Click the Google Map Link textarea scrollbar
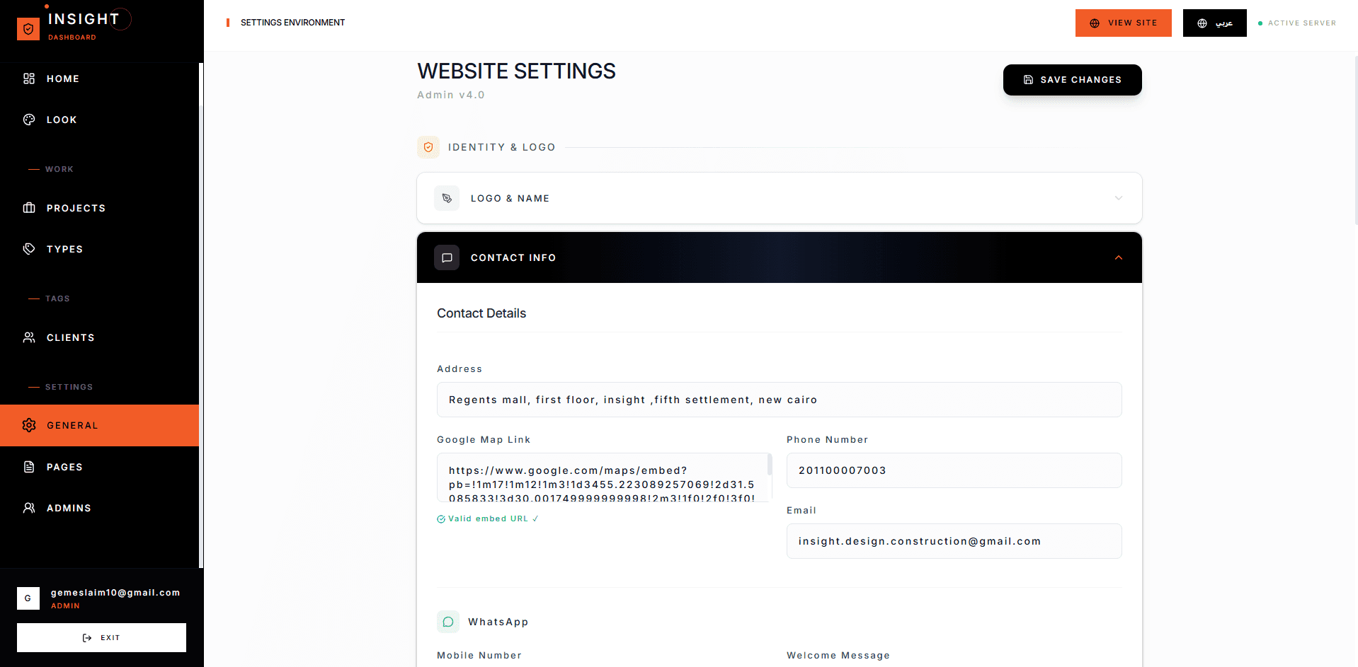 click(770, 465)
